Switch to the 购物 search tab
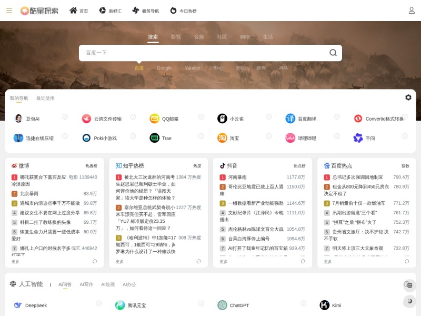Screen dimensions: 421x316 click(245, 37)
